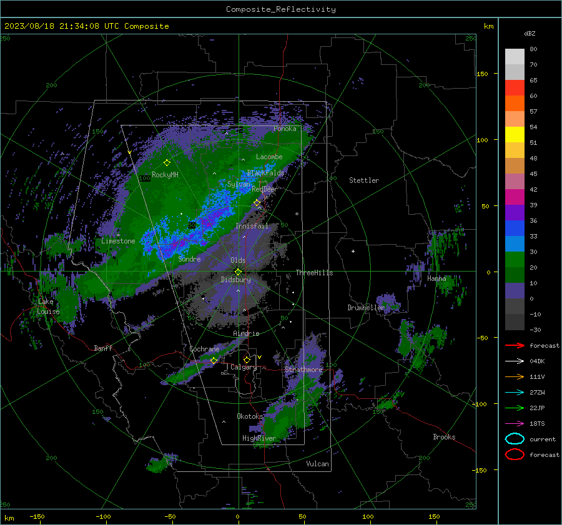Viewport: 562px width, 525px height.
Task: Click the Composite_Reflectivity title
Action: click(281, 9)
